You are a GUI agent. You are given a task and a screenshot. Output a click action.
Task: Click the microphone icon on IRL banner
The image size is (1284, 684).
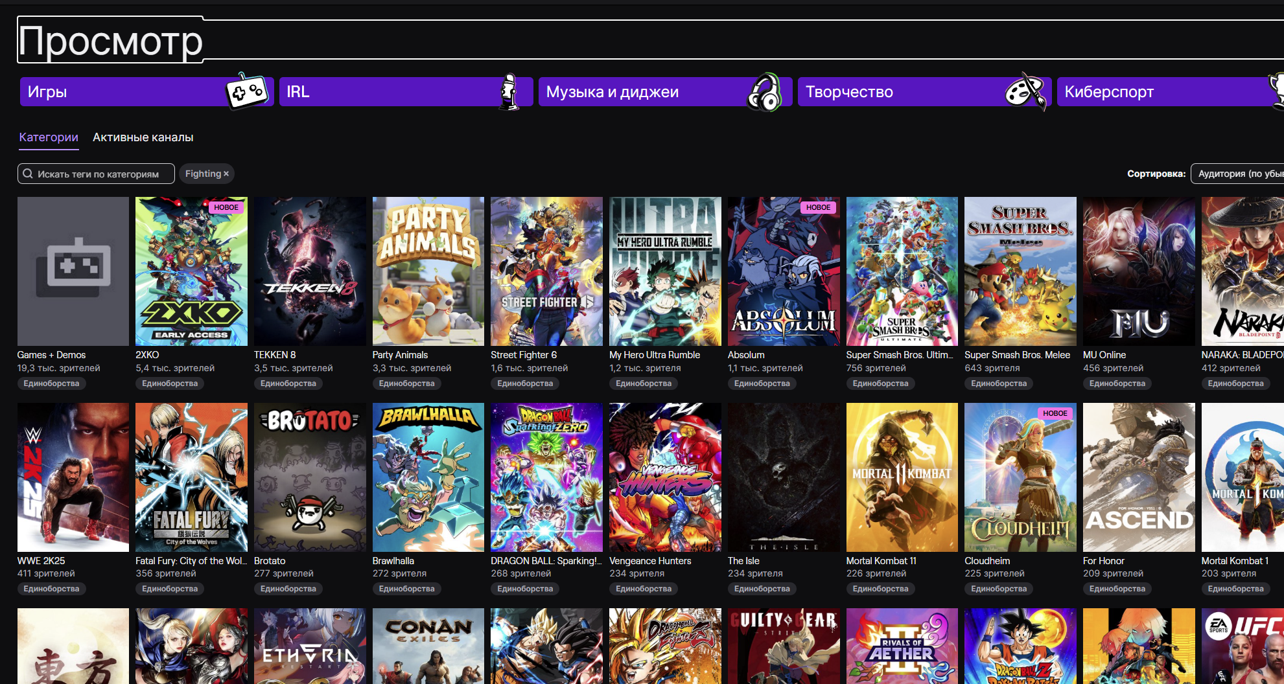(x=510, y=91)
